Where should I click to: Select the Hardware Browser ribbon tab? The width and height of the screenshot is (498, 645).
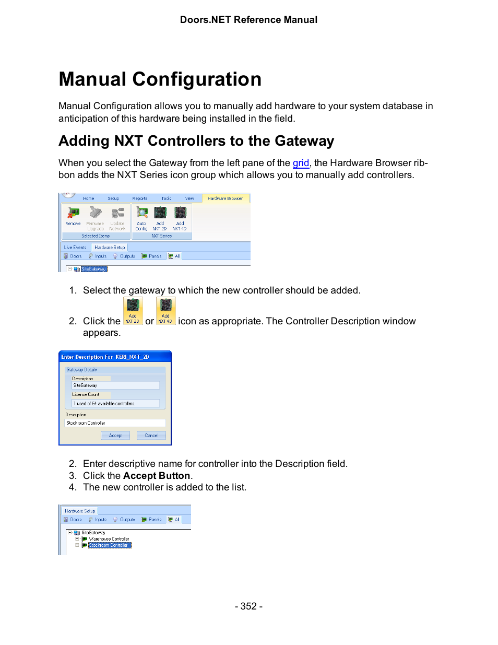click(x=225, y=198)
